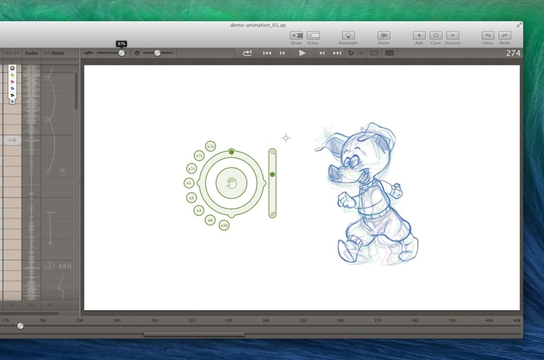
Task: Step back one frame
Action: coord(282,53)
